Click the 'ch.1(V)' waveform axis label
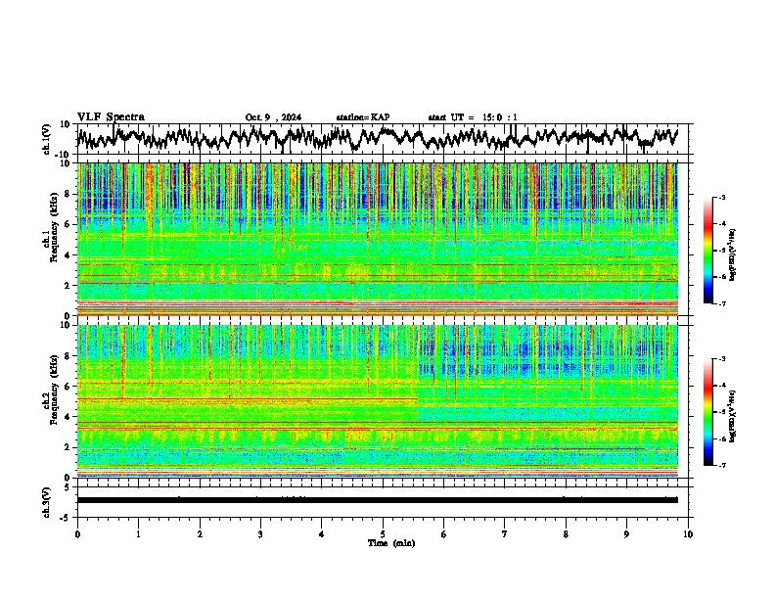The height and width of the screenshot is (599, 775). [47, 139]
